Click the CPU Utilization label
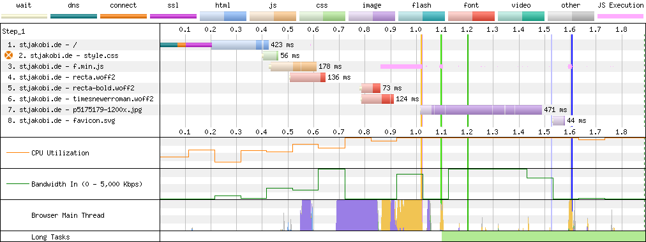646x242 pixels. (x=60, y=153)
